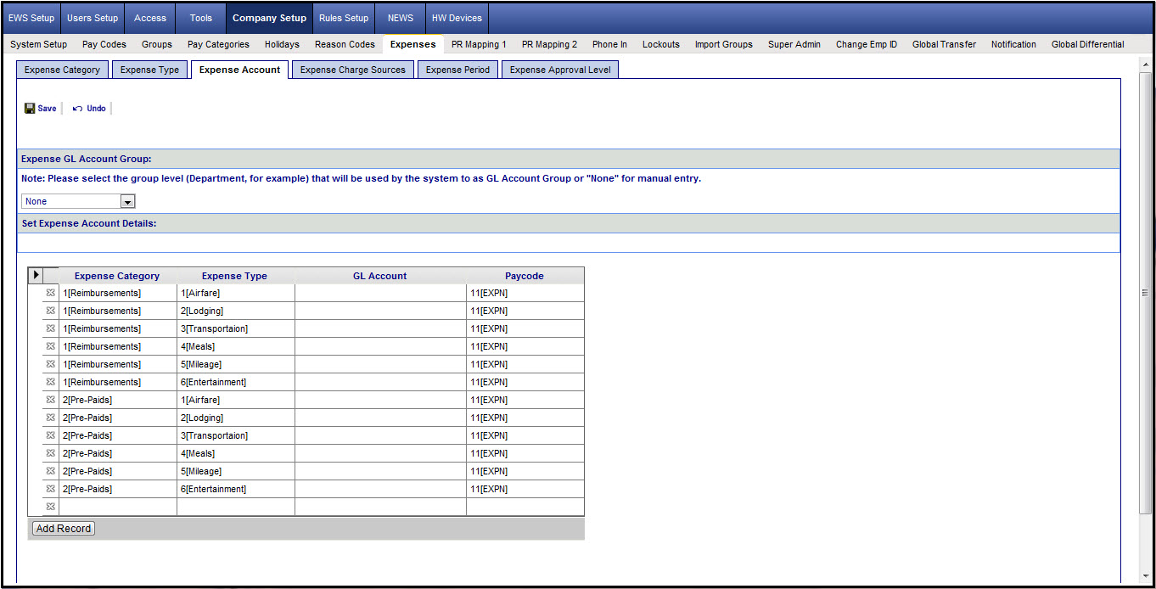The image size is (1156, 589).
Task: Click the scrollbar up arrow
Action: pyautogui.click(x=1145, y=64)
